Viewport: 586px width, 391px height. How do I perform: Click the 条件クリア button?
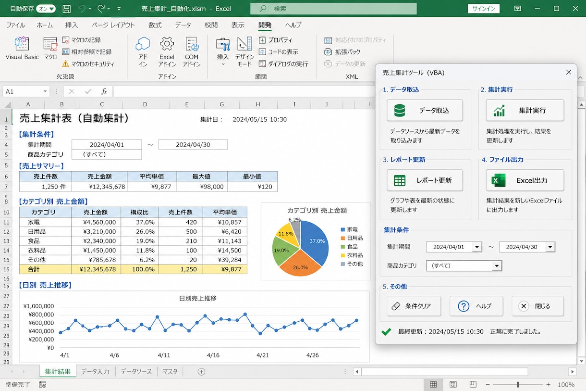414,306
